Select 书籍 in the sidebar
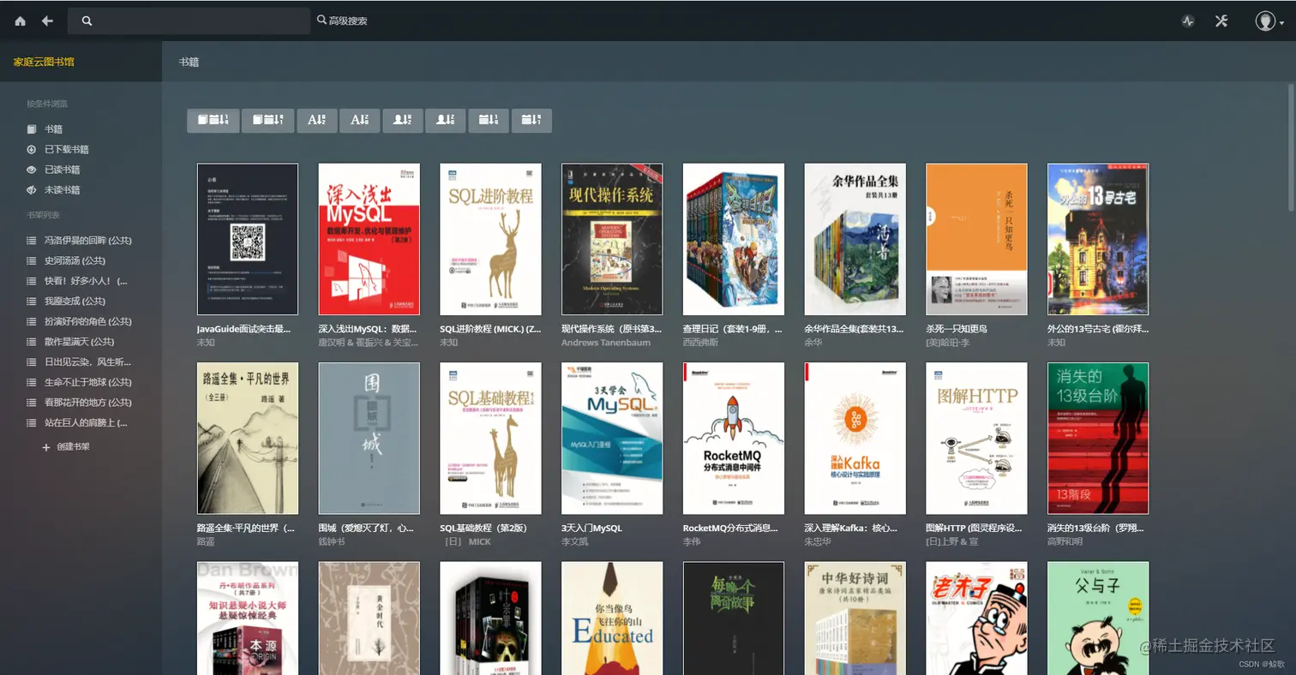Viewport: 1296px width, 675px height. [45, 129]
